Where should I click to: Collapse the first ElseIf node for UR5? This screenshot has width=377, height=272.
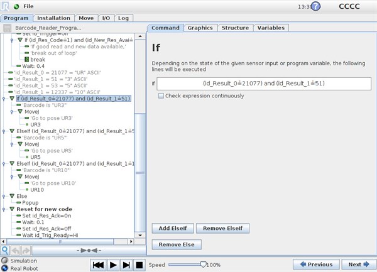tap(12, 131)
